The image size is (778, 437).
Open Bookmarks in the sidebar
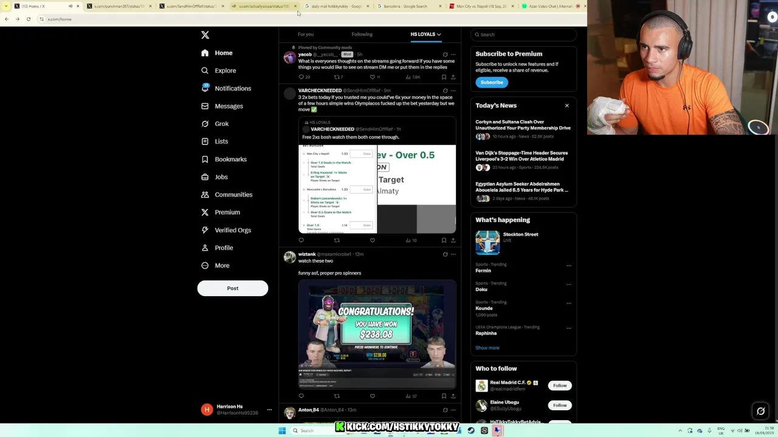tap(224, 159)
